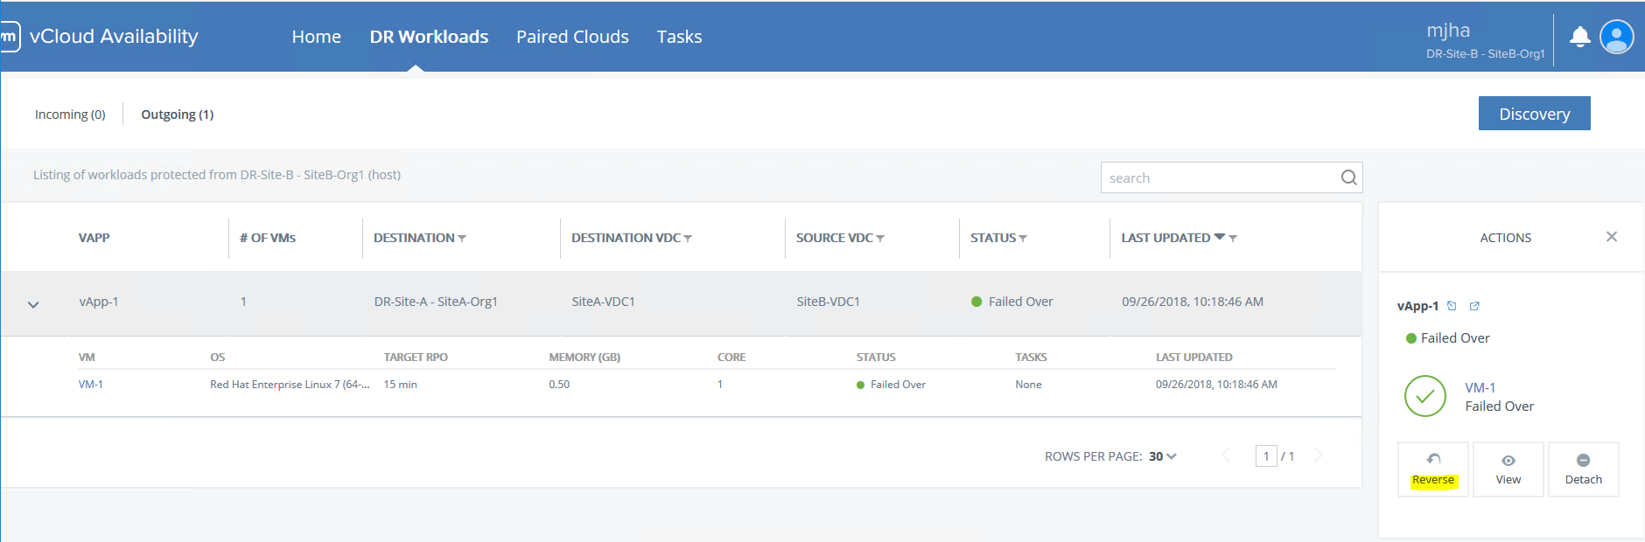
Task: Go to next page arrow
Action: tap(1319, 455)
